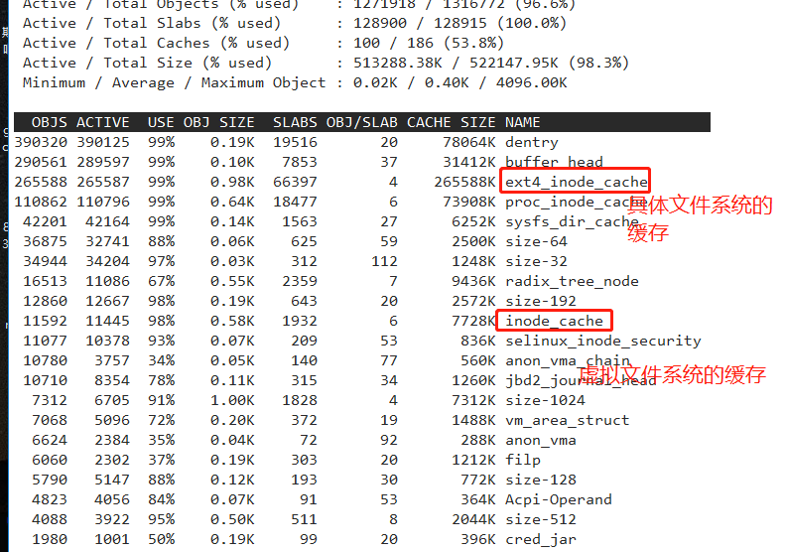Select the Active / Total Slabs line
The height and width of the screenshot is (552, 785).
coord(295,23)
